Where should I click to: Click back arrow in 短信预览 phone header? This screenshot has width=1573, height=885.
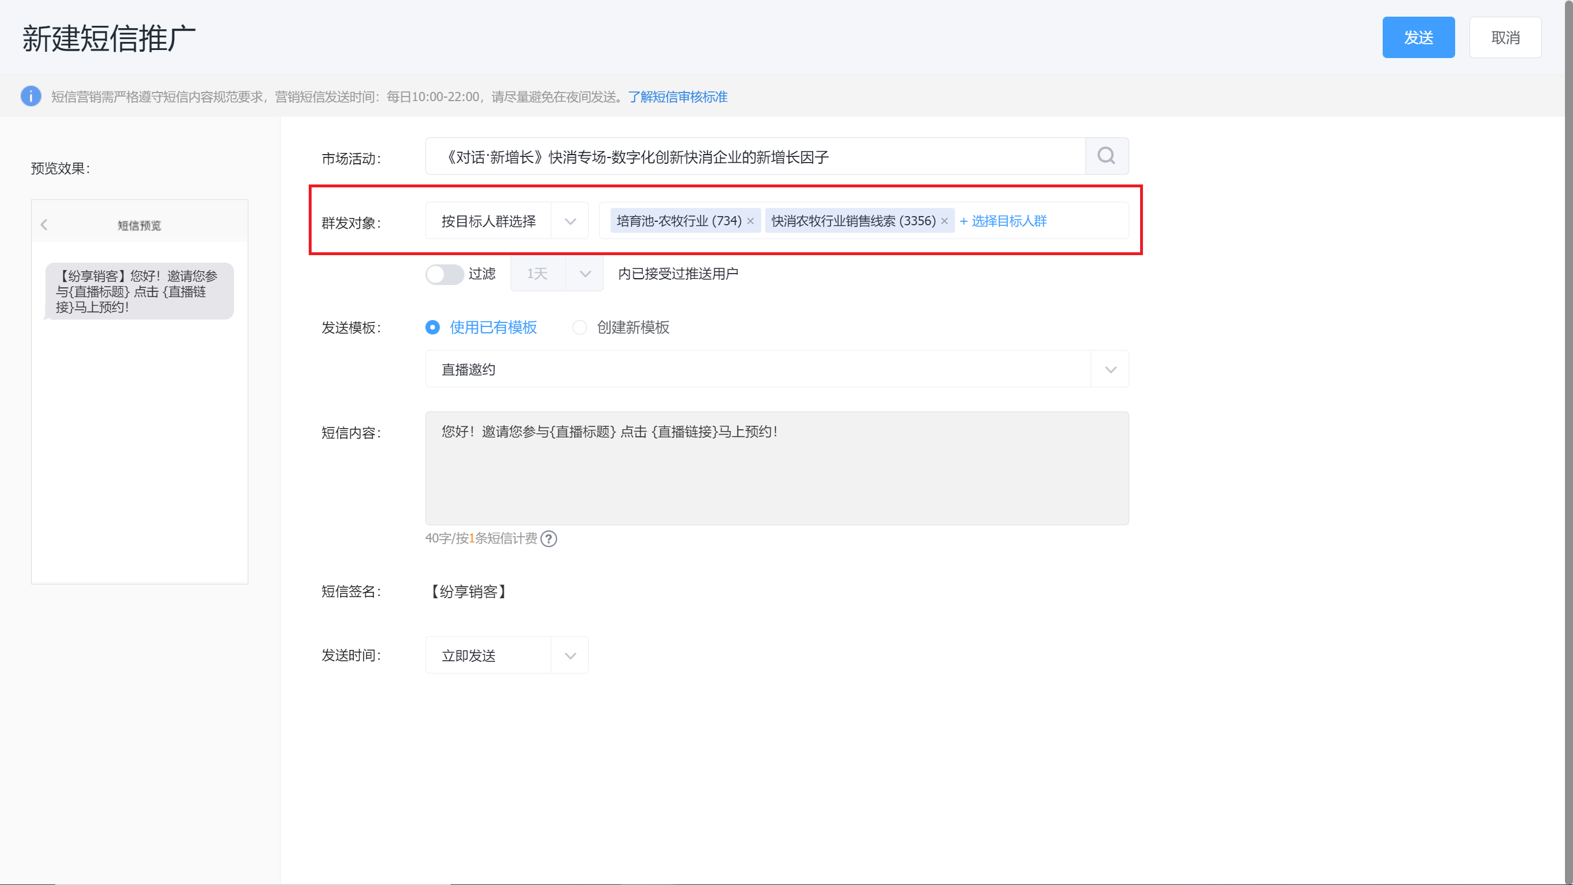click(44, 225)
